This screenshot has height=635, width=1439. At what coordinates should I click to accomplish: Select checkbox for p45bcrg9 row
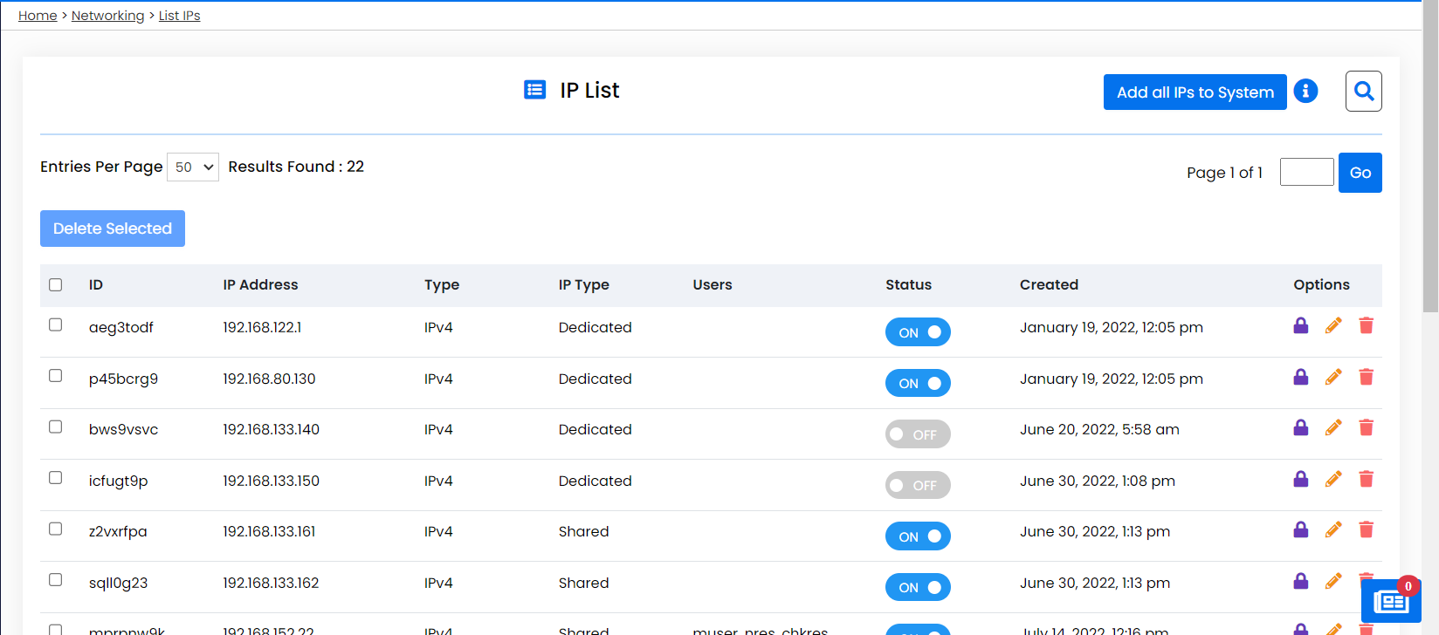(x=56, y=376)
